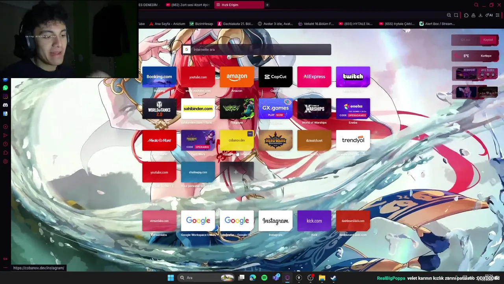Switch to the Zort sesi YouTube tab
This screenshot has height=284, width=504.
tap(187, 5)
